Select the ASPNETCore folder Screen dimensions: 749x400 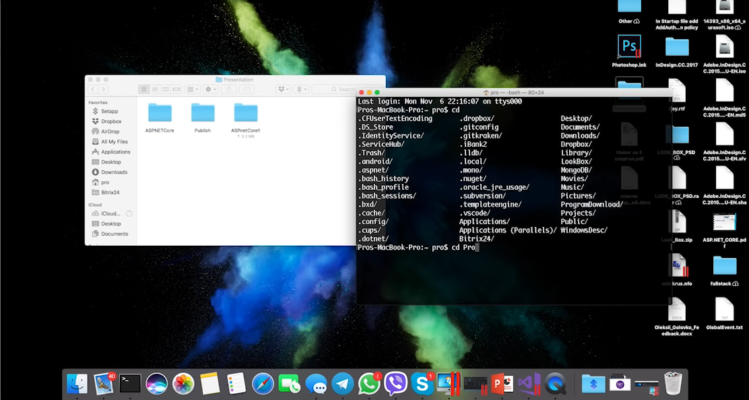click(160, 117)
